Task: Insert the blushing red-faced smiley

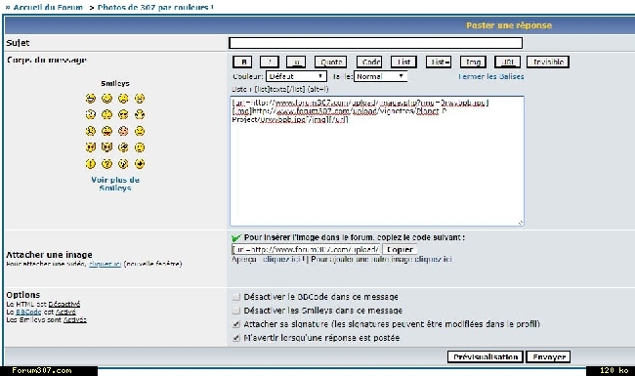Action: [123, 131]
